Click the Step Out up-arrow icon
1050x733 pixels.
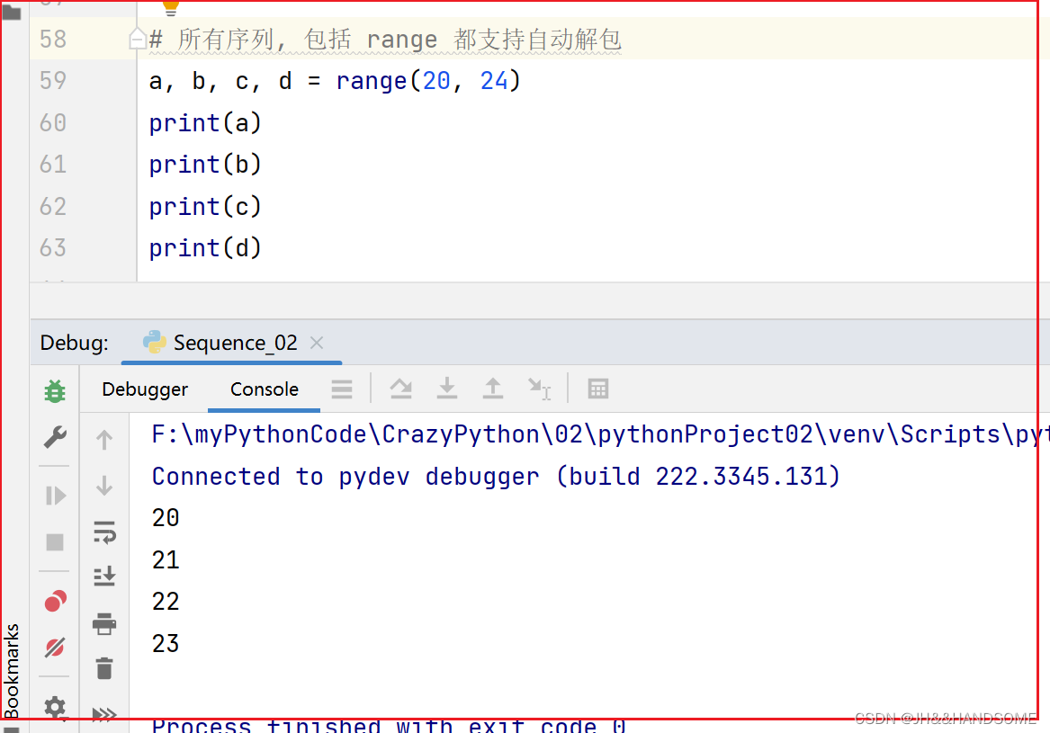pyautogui.click(x=492, y=389)
